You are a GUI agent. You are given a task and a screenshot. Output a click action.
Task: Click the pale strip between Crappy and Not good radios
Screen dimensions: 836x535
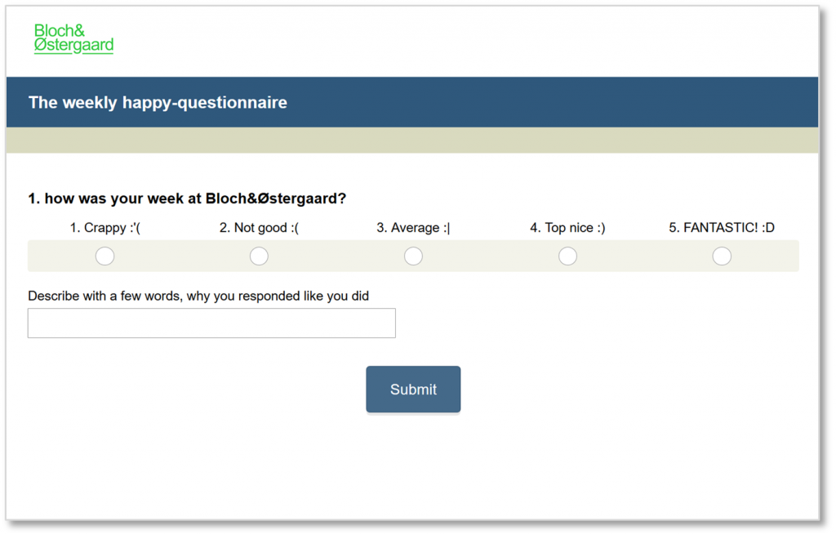pos(182,256)
